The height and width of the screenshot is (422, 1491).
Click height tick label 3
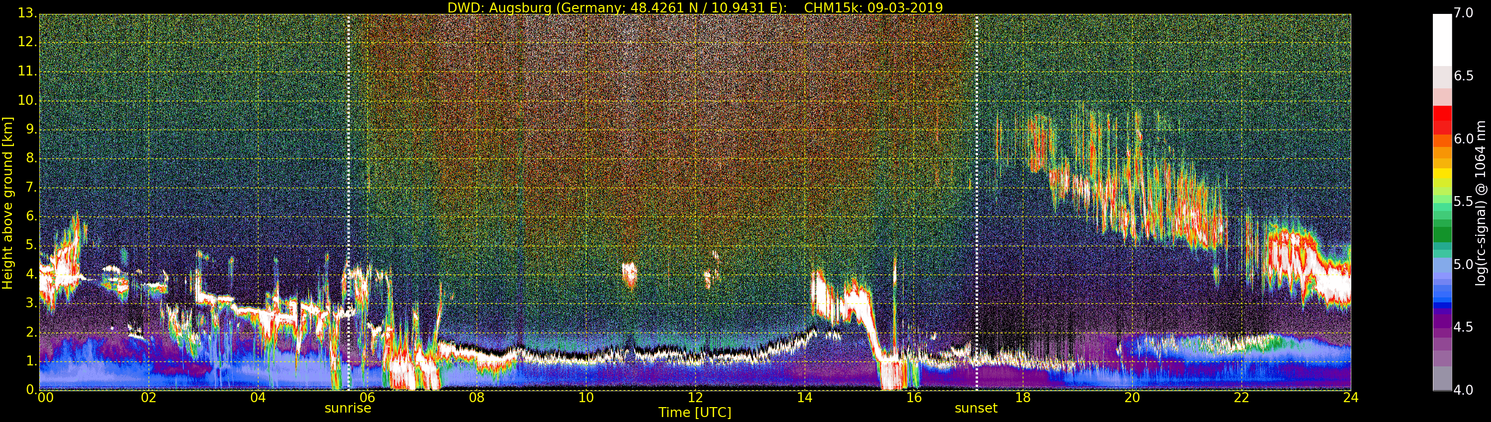pos(31,303)
